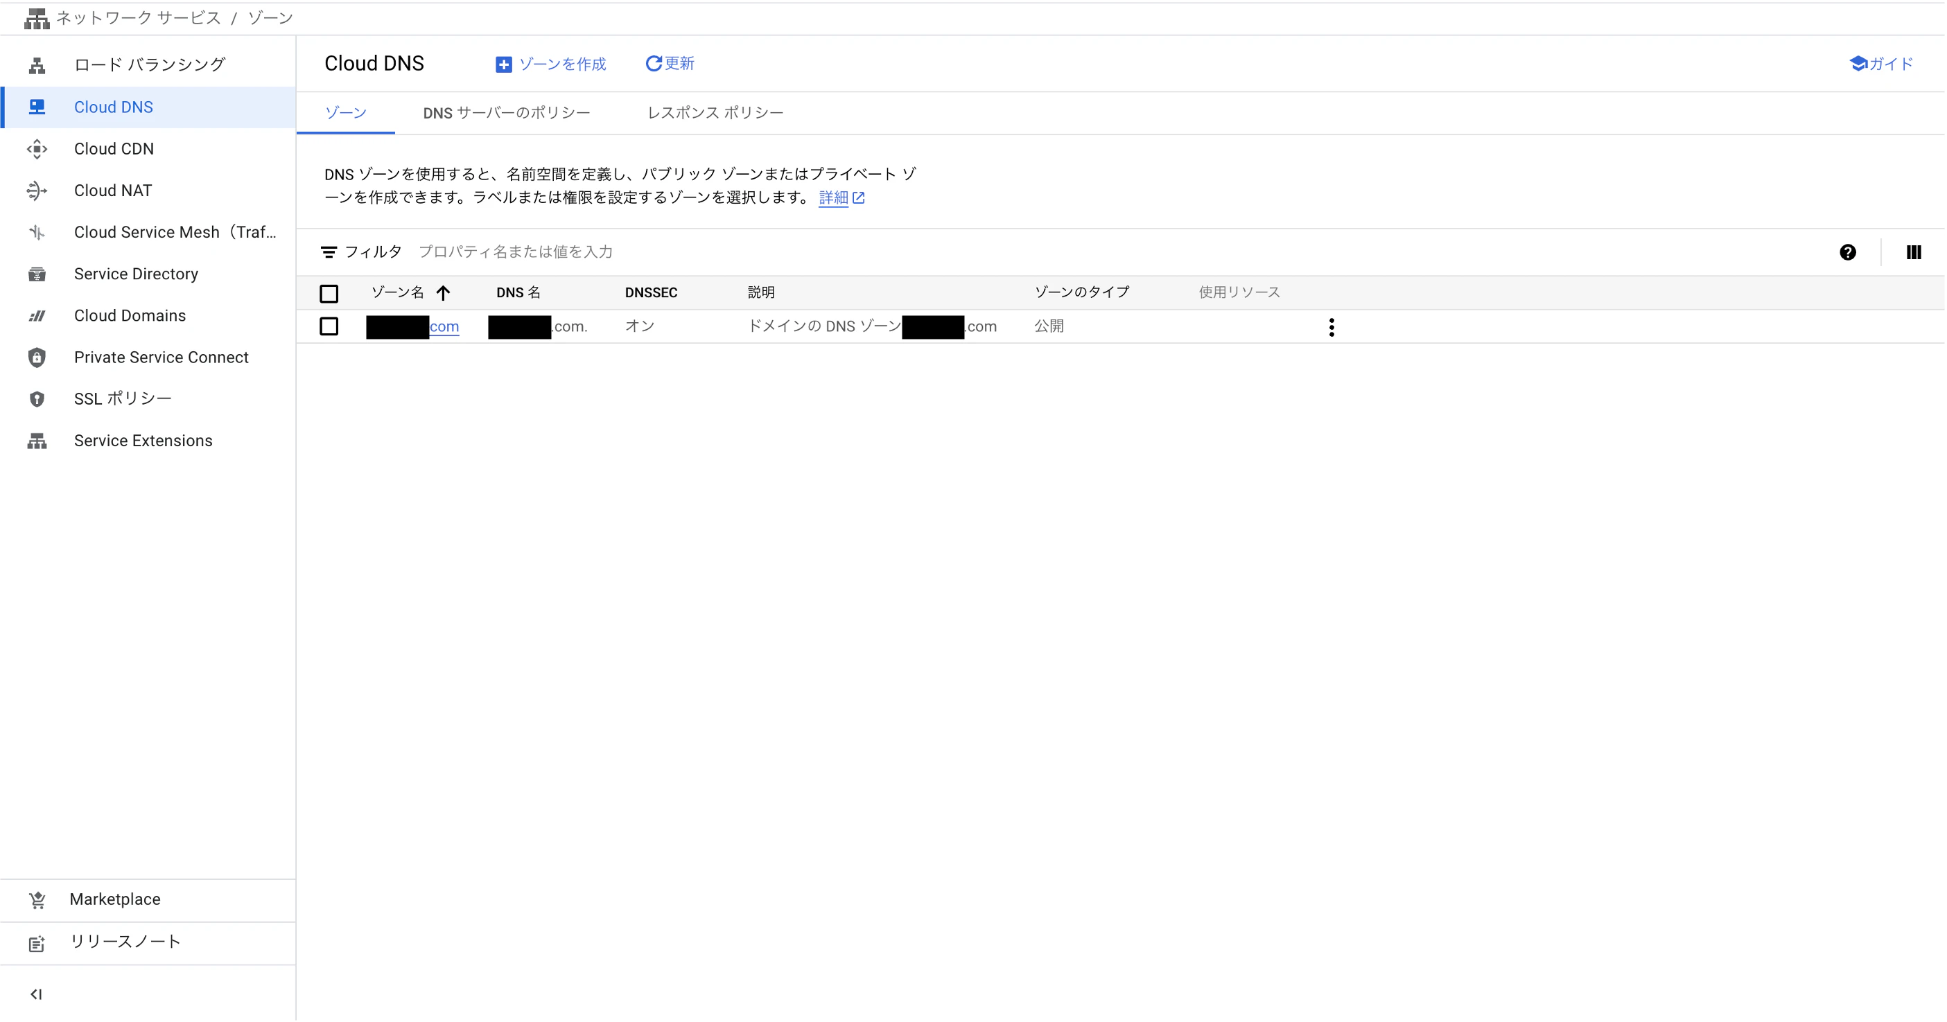This screenshot has height=1022, width=1947.
Task: Open the filter help question icon
Action: [1847, 253]
